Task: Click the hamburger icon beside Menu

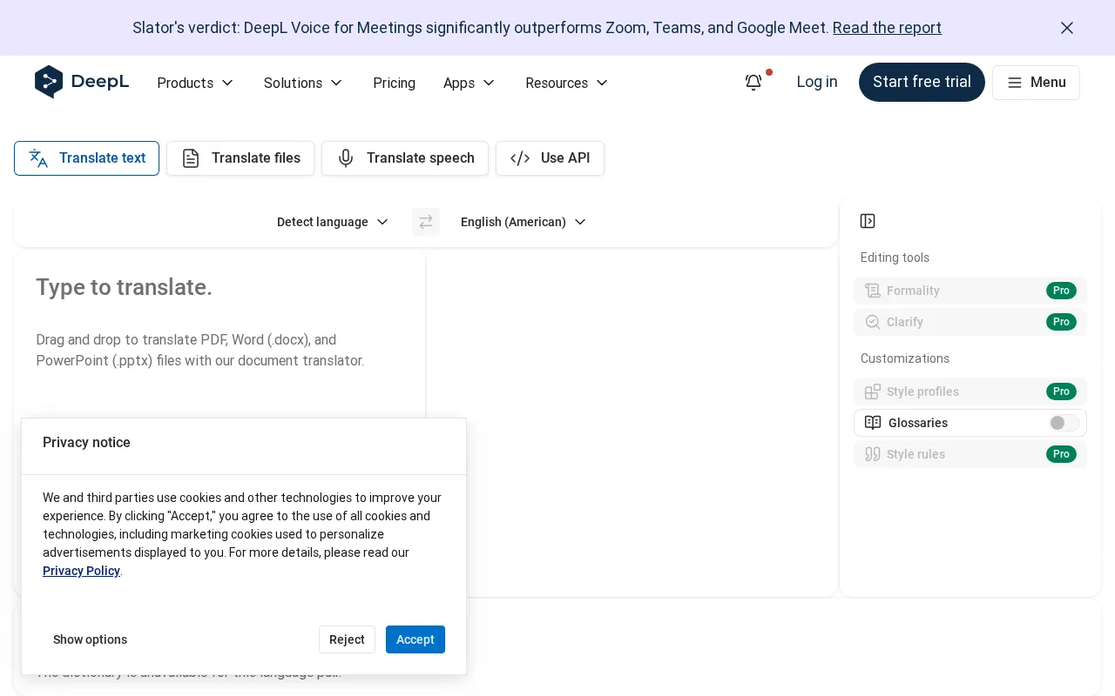Action: click(1015, 83)
